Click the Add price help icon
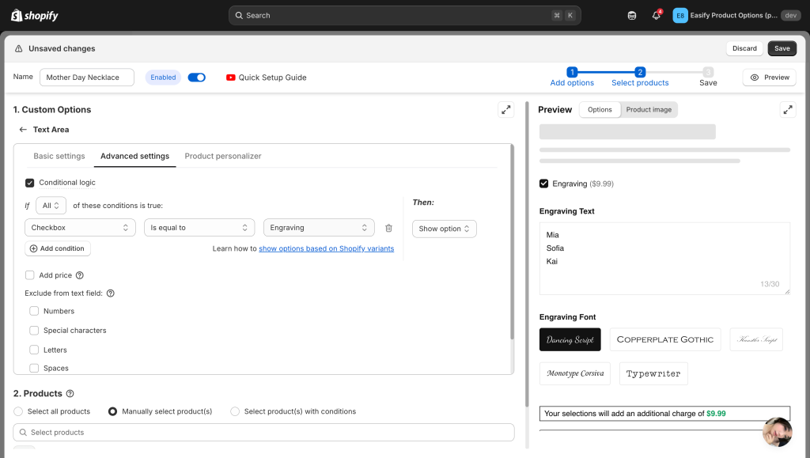 tap(79, 275)
